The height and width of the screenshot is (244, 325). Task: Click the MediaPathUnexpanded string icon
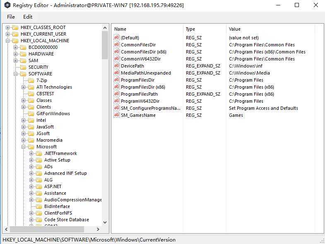pyautogui.click(x=117, y=72)
